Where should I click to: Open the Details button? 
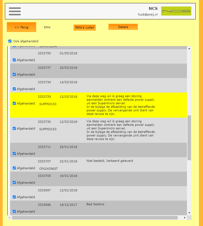click(123, 27)
